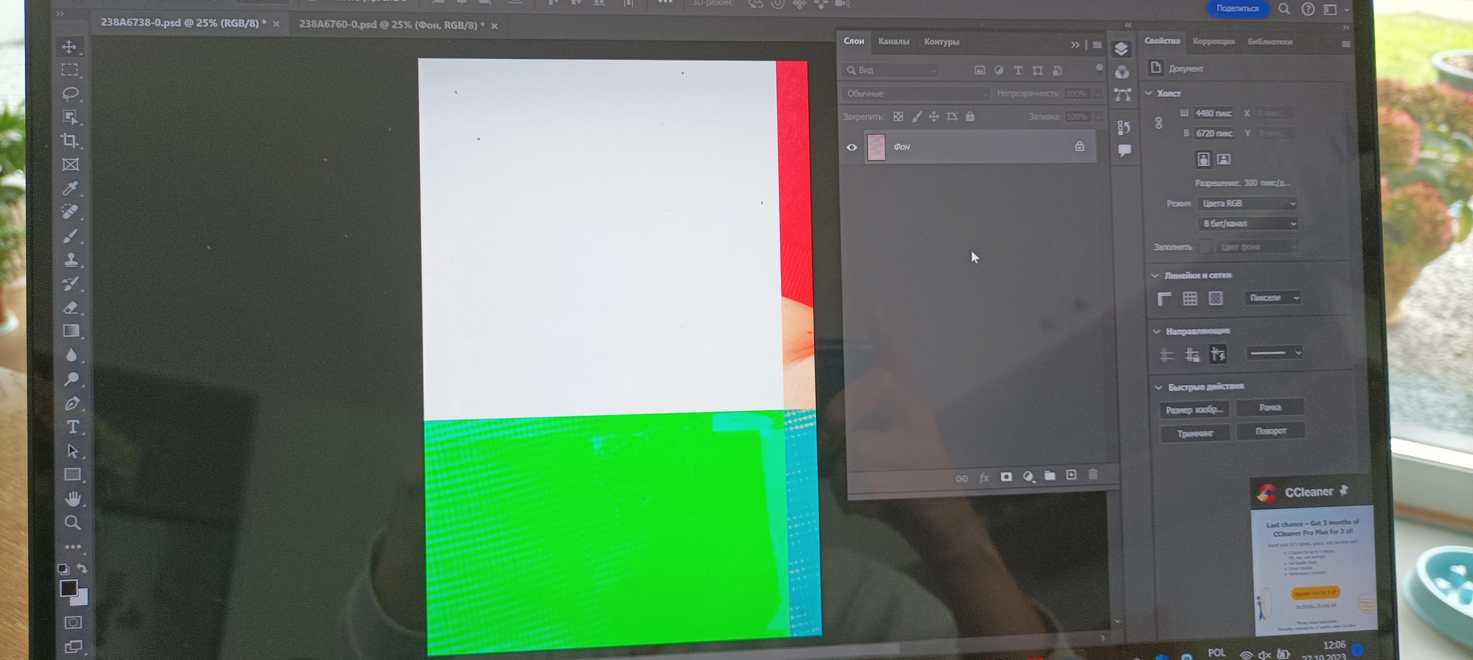The width and height of the screenshot is (1473, 660).
Task: Select the Lasso tool
Action: (x=70, y=93)
